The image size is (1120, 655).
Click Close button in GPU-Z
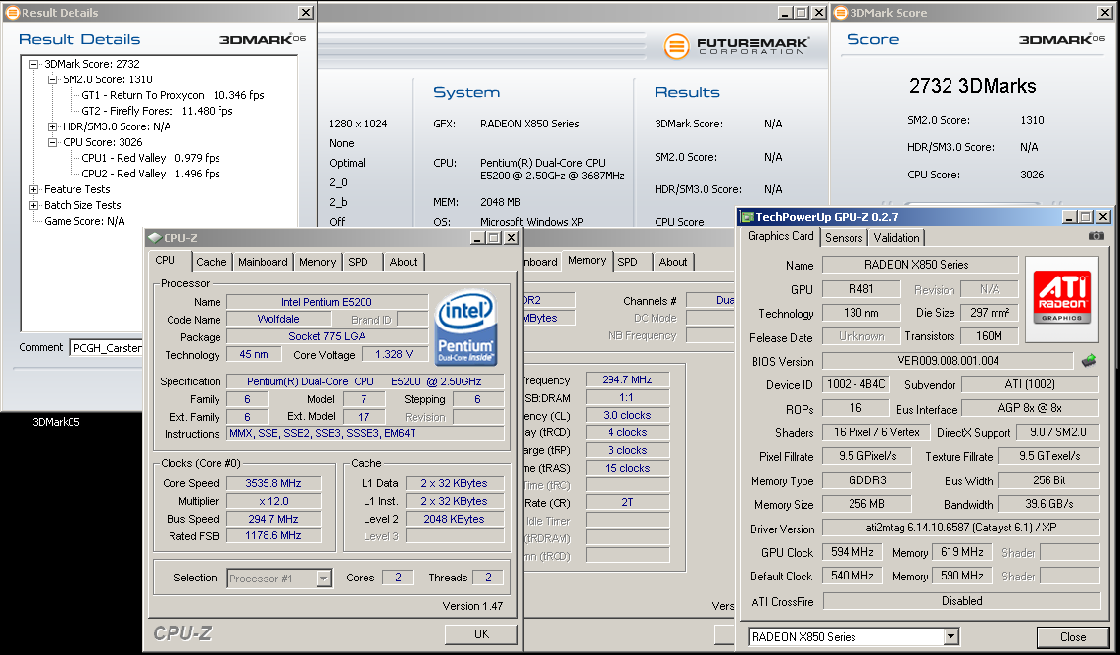[x=1073, y=637]
